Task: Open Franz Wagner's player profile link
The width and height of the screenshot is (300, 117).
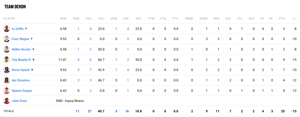Action: 20,39
